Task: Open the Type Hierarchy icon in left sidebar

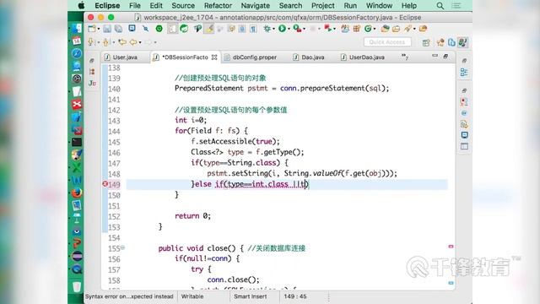Action: tap(92, 72)
